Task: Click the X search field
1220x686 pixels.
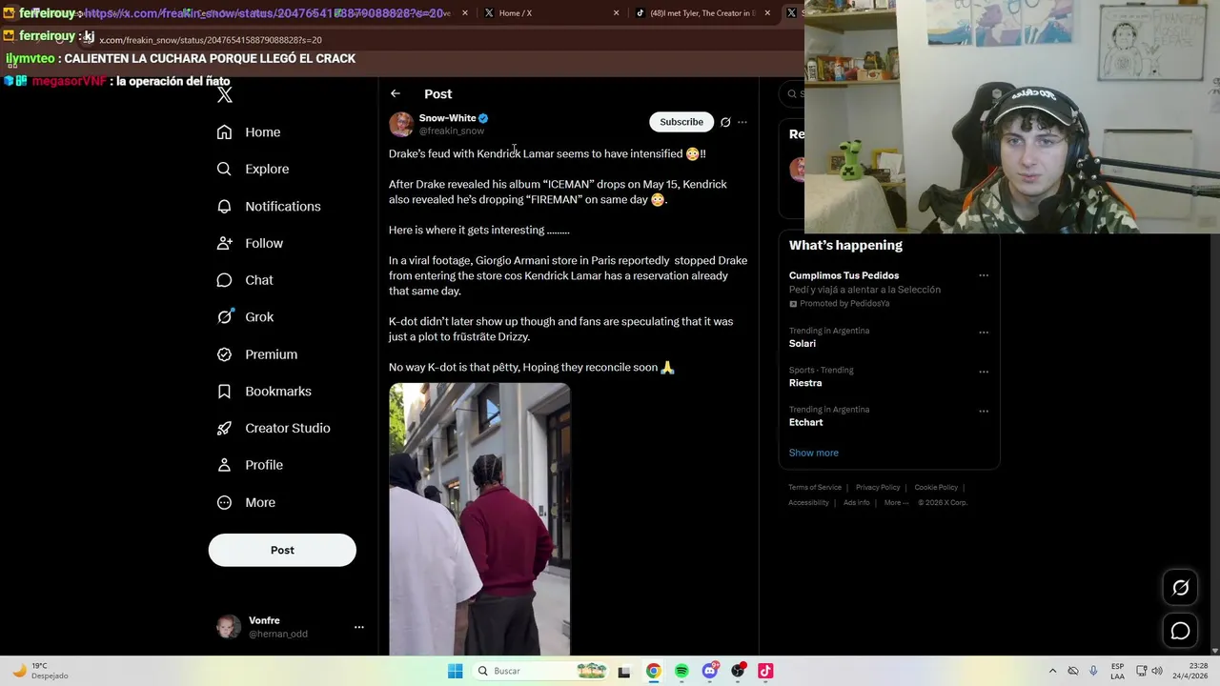Action: pyautogui.click(x=793, y=93)
